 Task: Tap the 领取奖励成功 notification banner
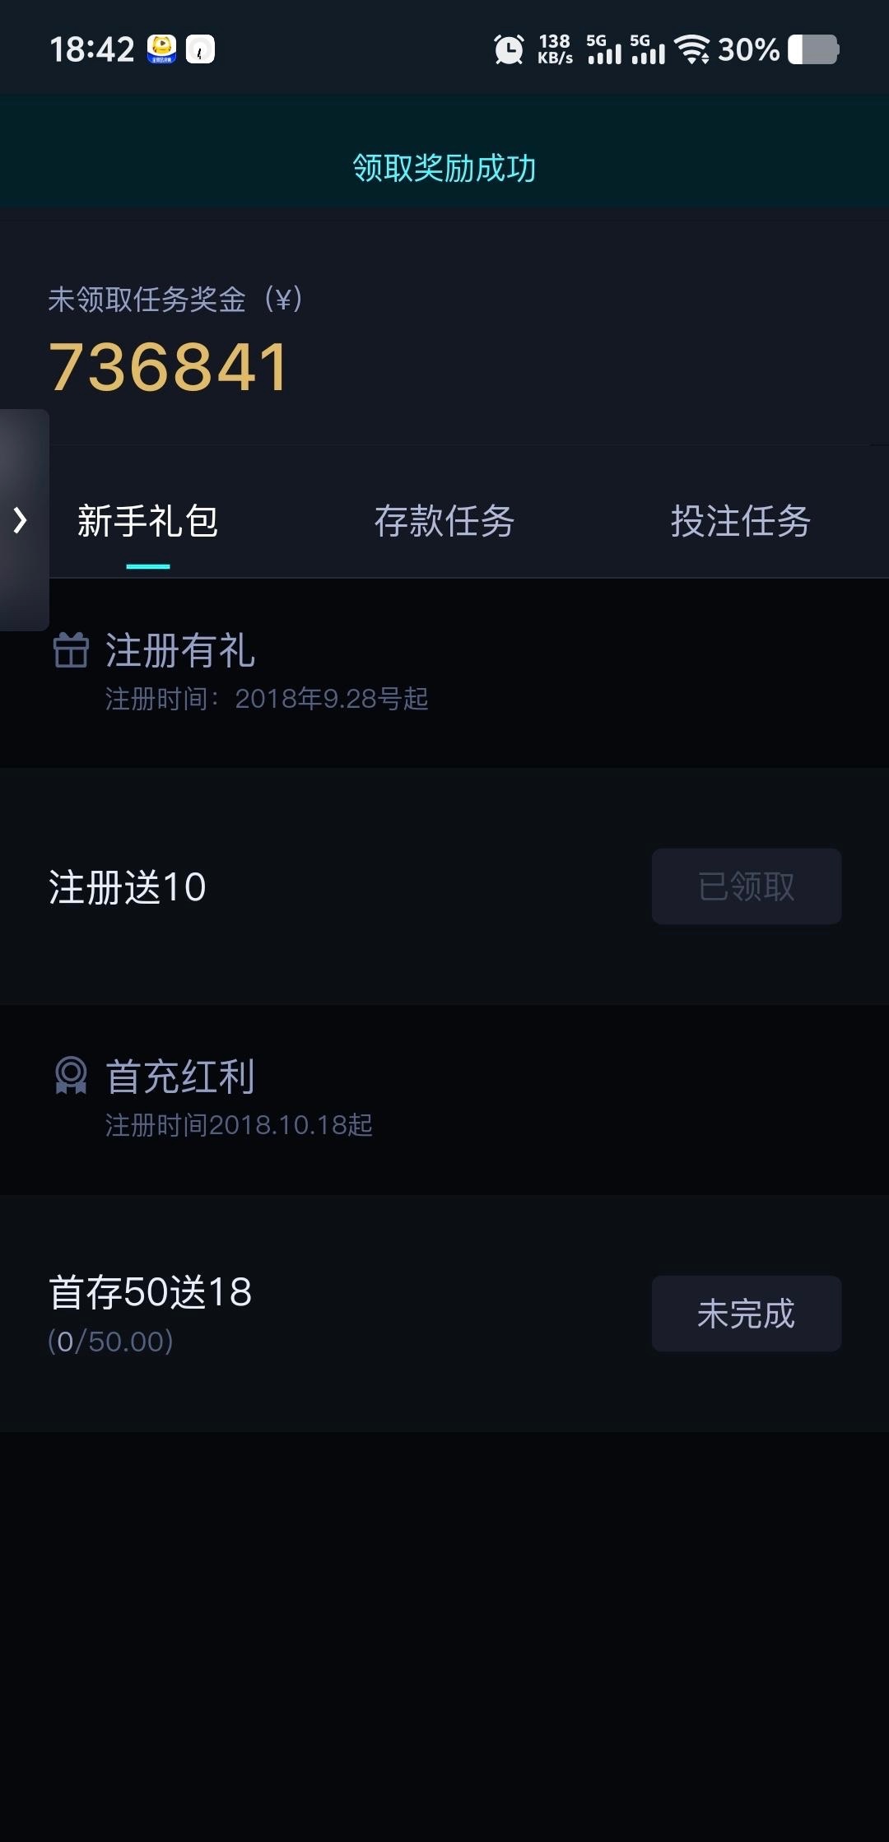(444, 168)
